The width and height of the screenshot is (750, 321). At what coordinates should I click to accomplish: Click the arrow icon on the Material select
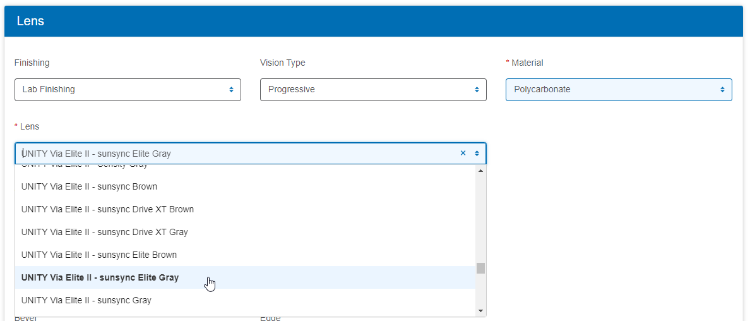pyautogui.click(x=722, y=90)
